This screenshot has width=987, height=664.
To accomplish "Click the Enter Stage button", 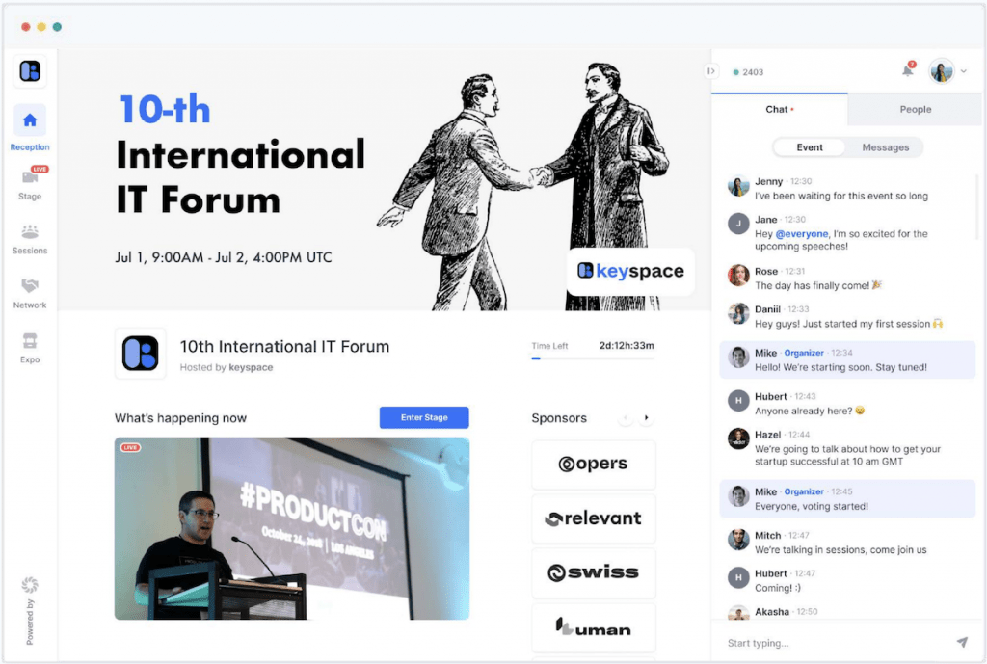I will 424,417.
